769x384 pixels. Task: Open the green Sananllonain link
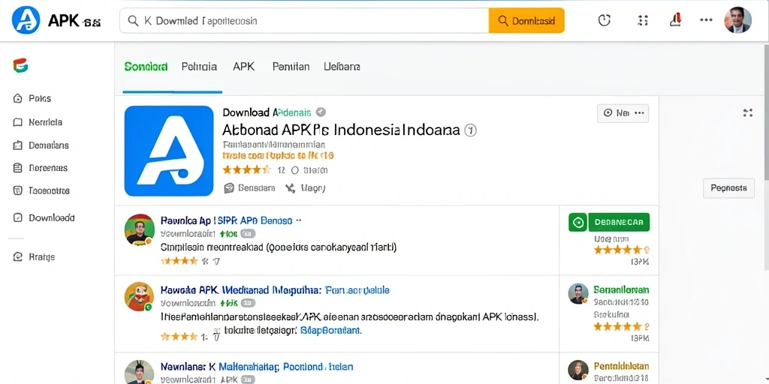pyautogui.click(x=621, y=289)
